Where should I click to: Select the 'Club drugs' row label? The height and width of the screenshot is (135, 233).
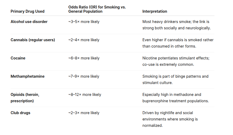[20, 113]
